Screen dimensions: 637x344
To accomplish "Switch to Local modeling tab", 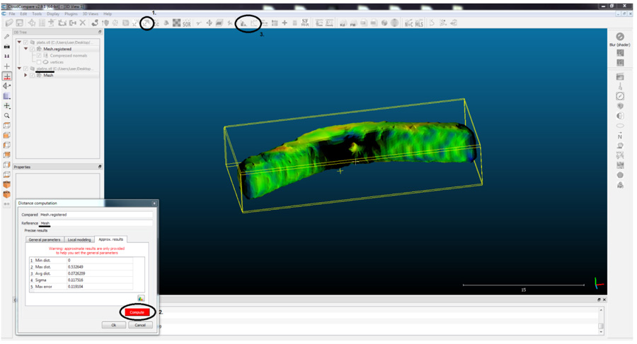I will [x=79, y=239].
